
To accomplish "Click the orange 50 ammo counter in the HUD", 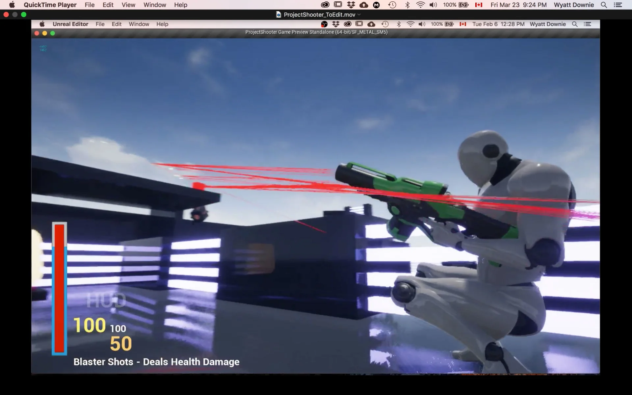I will pyautogui.click(x=121, y=344).
